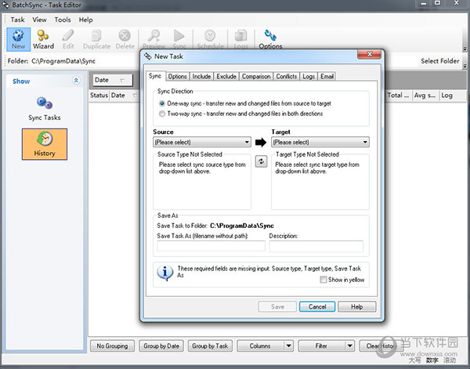
Task: Select Two-way sync radio button
Action: click(x=162, y=114)
